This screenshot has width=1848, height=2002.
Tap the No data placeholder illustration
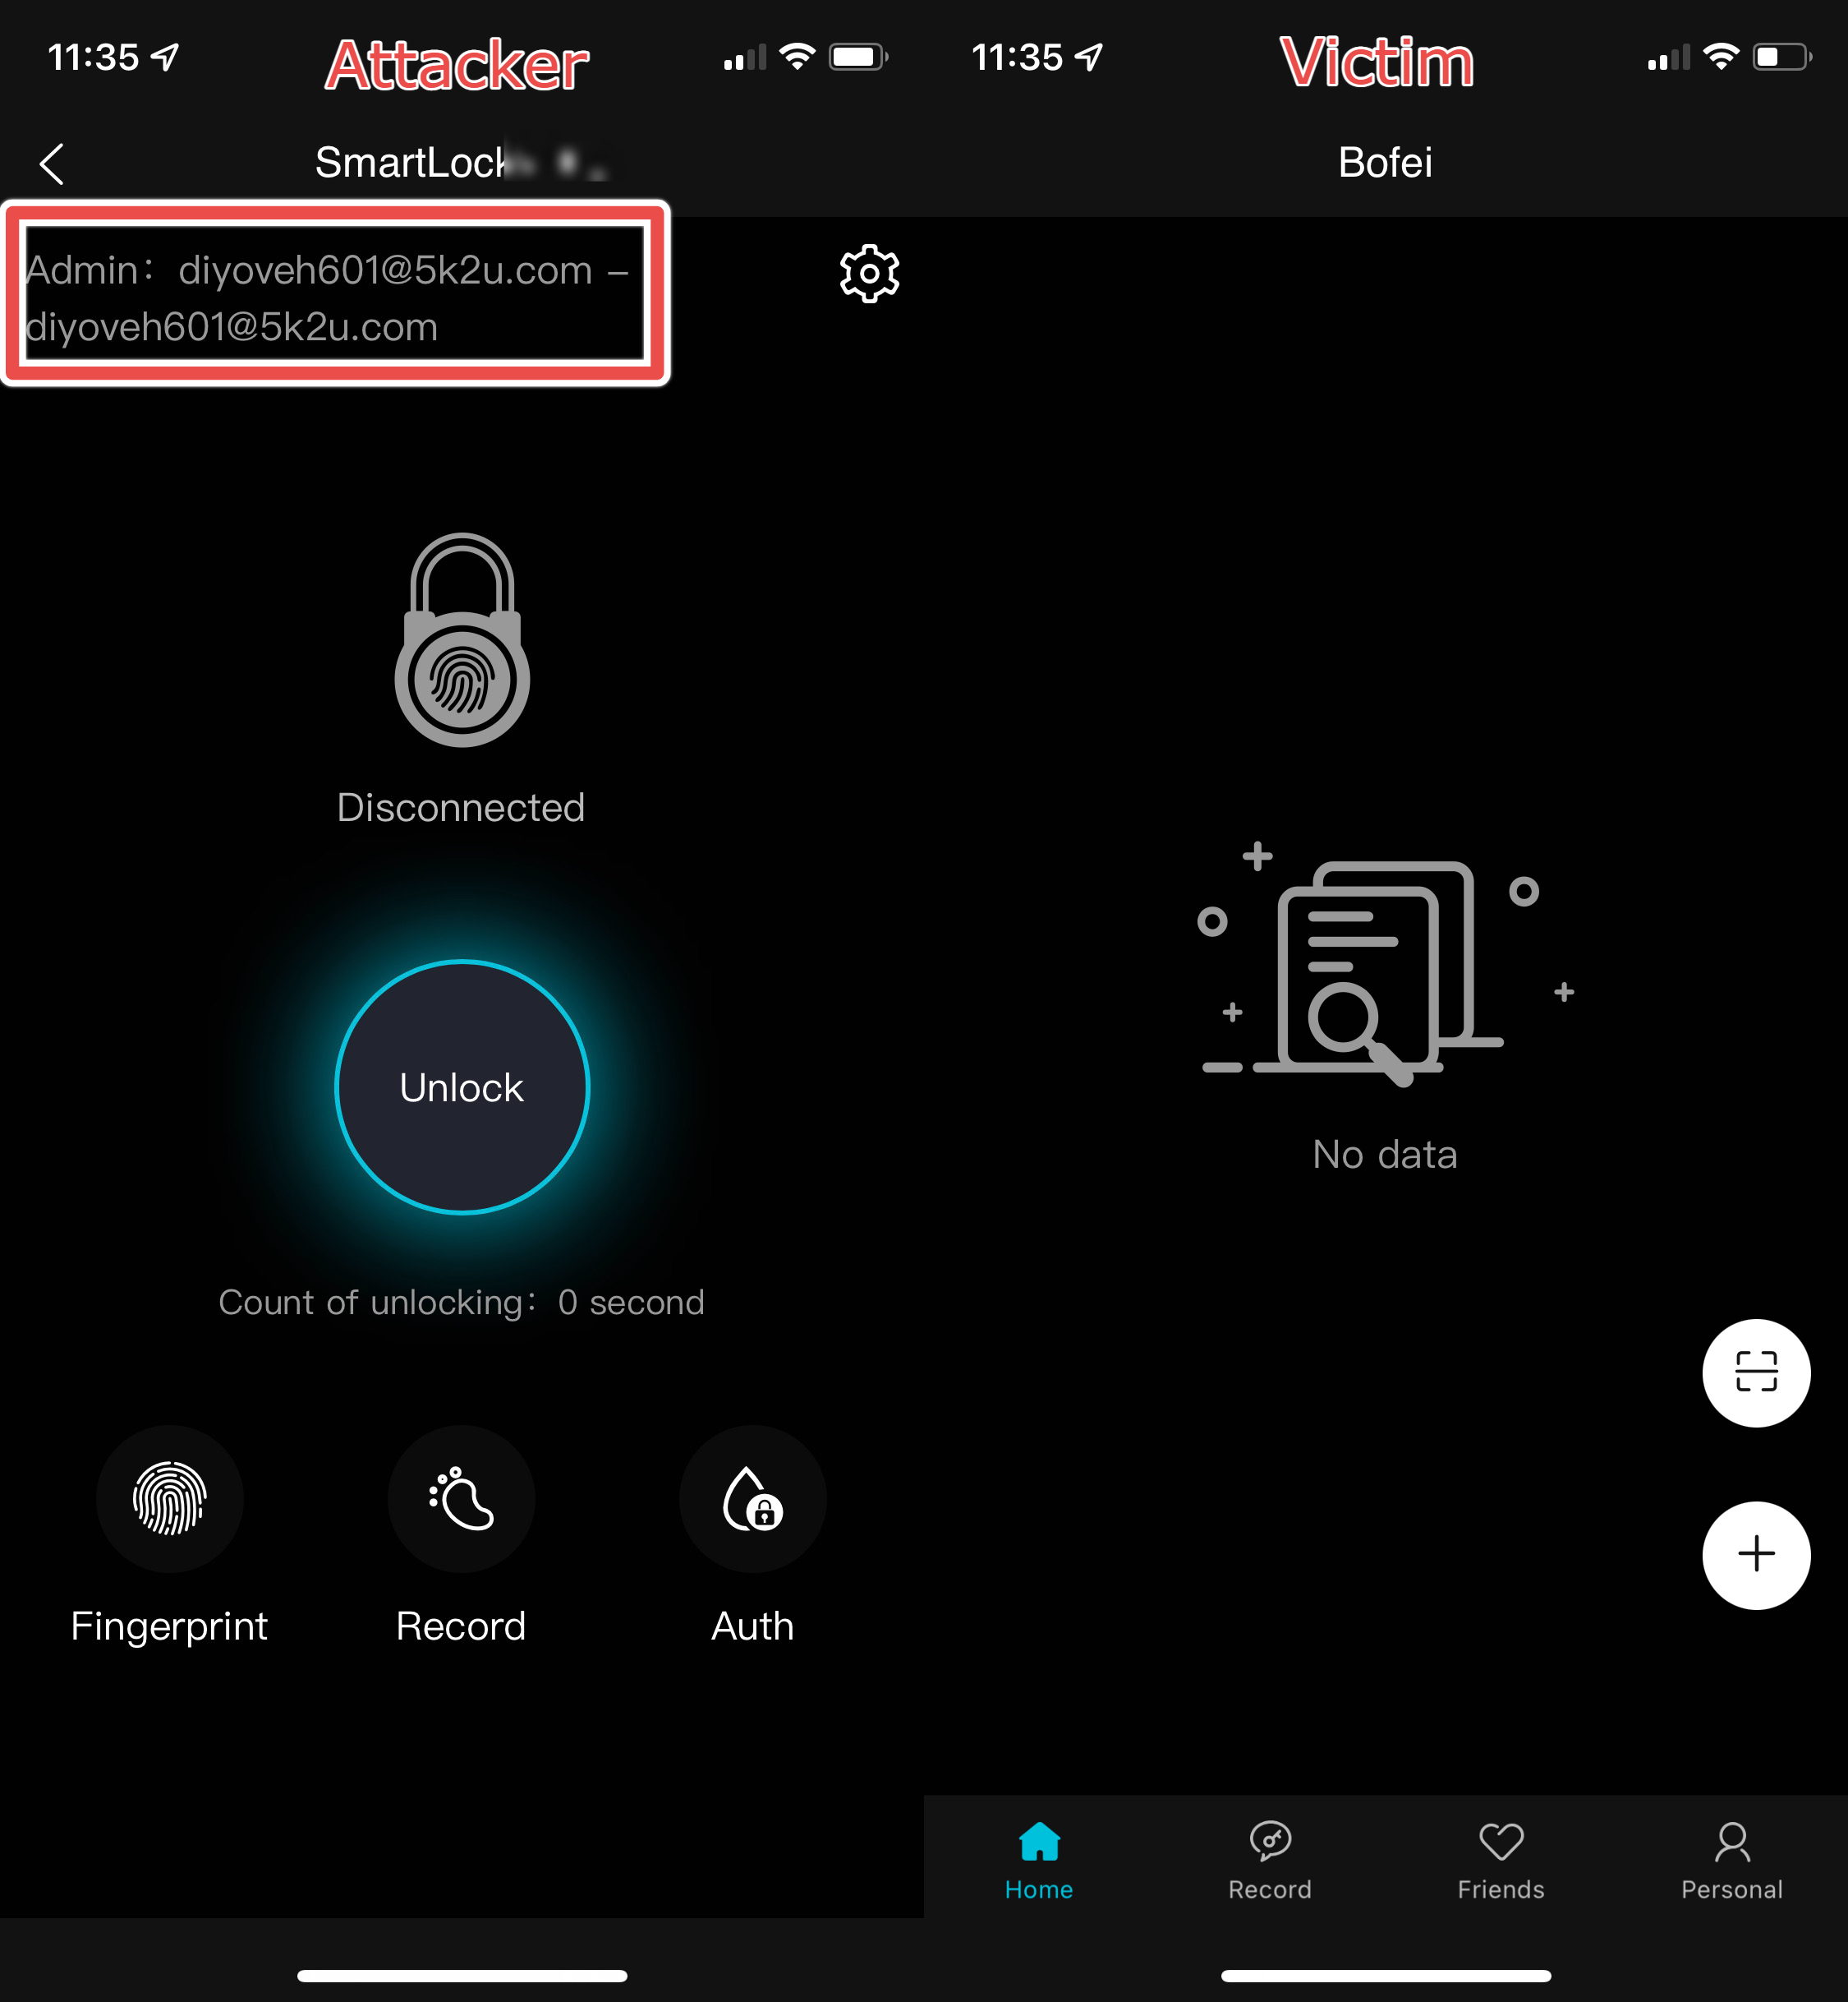(1385, 965)
